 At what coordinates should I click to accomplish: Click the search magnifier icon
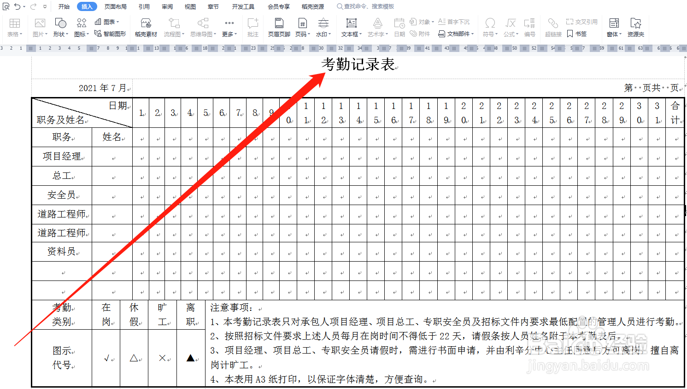pyautogui.click(x=340, y=6)
